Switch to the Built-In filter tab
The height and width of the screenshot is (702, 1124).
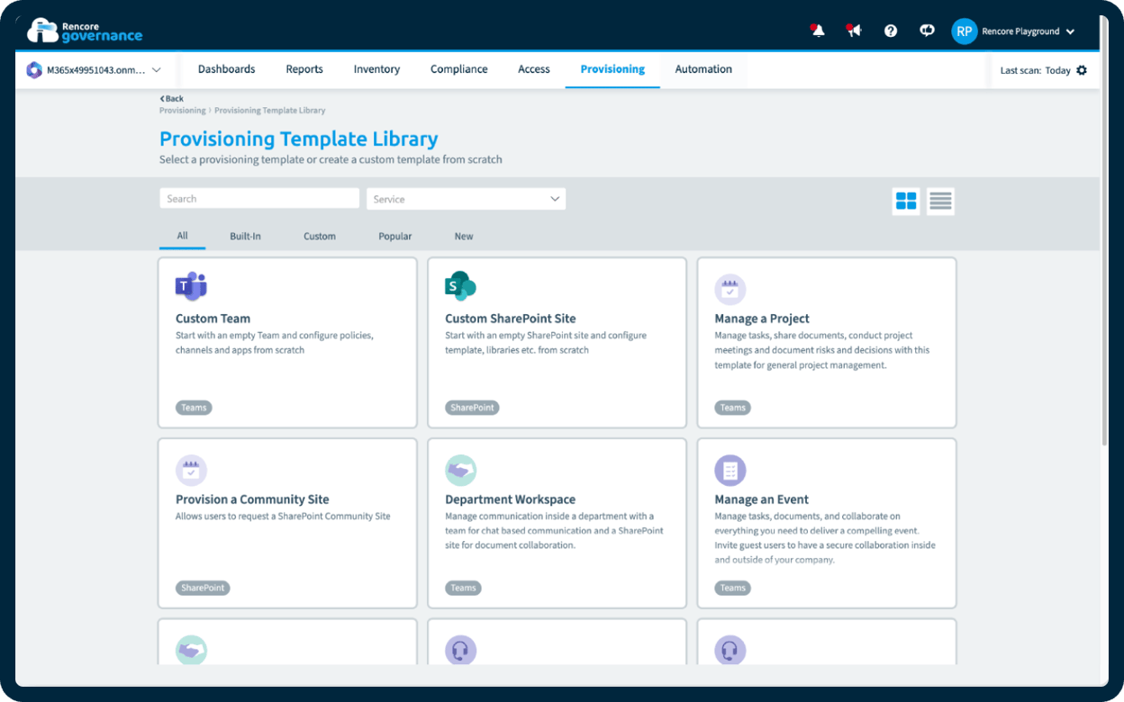click(x=244, y=236)
